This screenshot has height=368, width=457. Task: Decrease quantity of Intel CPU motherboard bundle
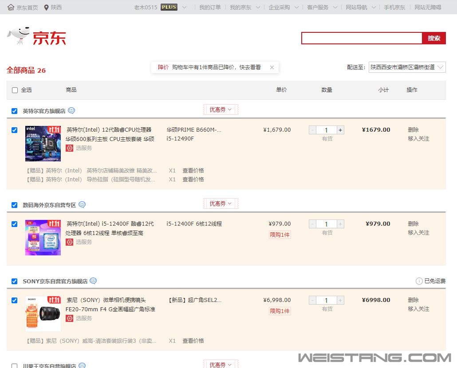[312, 130]
